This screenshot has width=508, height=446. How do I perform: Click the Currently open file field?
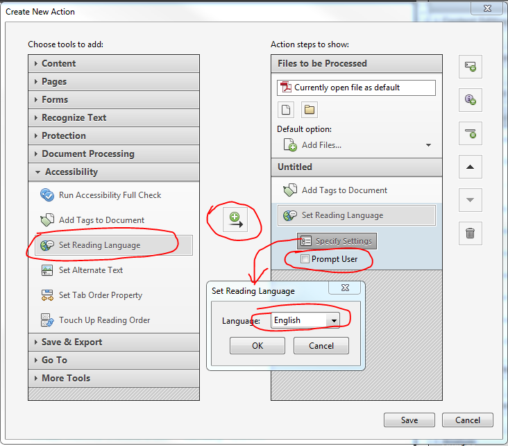point(356,88)
